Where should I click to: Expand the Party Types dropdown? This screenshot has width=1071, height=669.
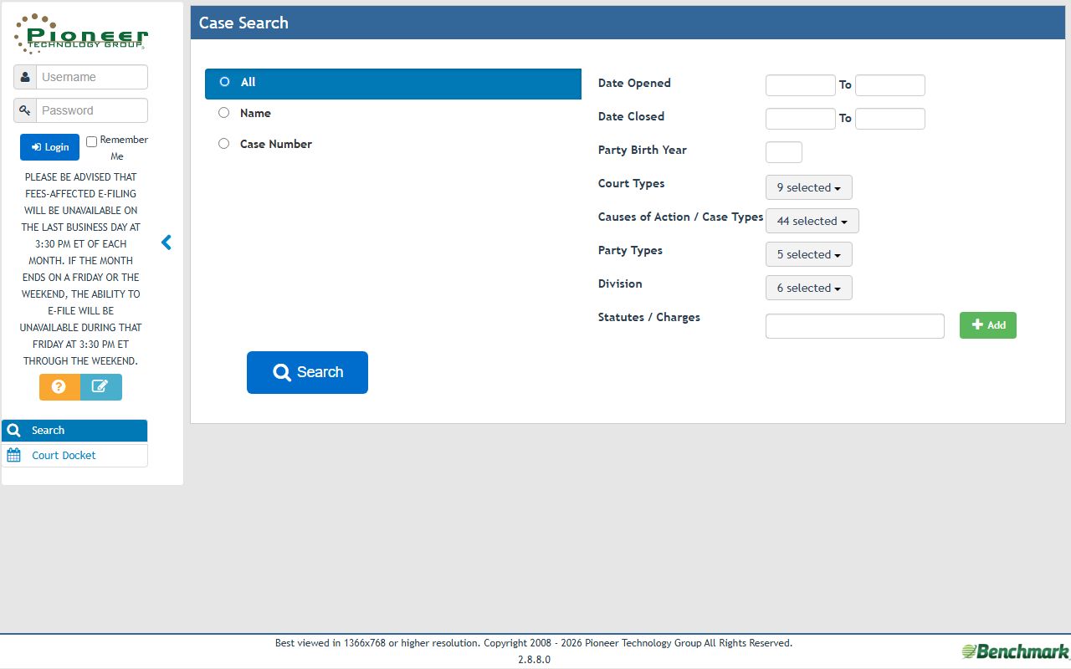click(809, 254)
